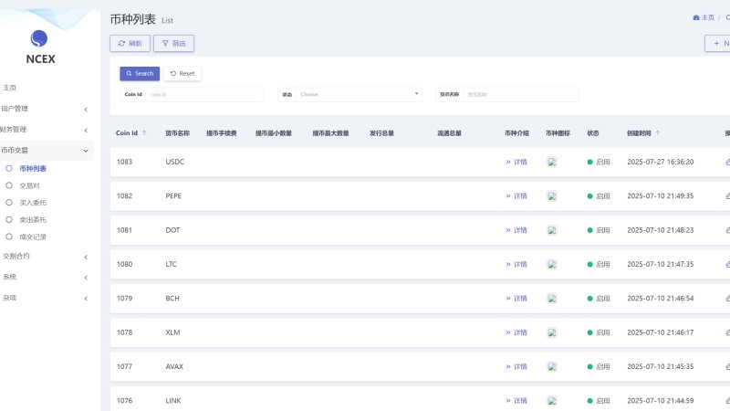Click the AVAX currency name
This screenshot has height=411, width=730.
pos(174,366)
